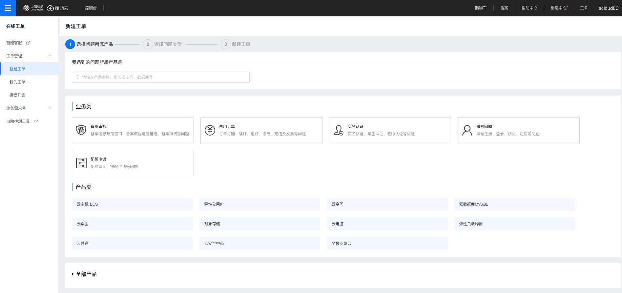Select the 账号问题 category card
Image resolution: width=622 pixels, height=293 pixels.
pyautogui.click(x=519, y=130)
